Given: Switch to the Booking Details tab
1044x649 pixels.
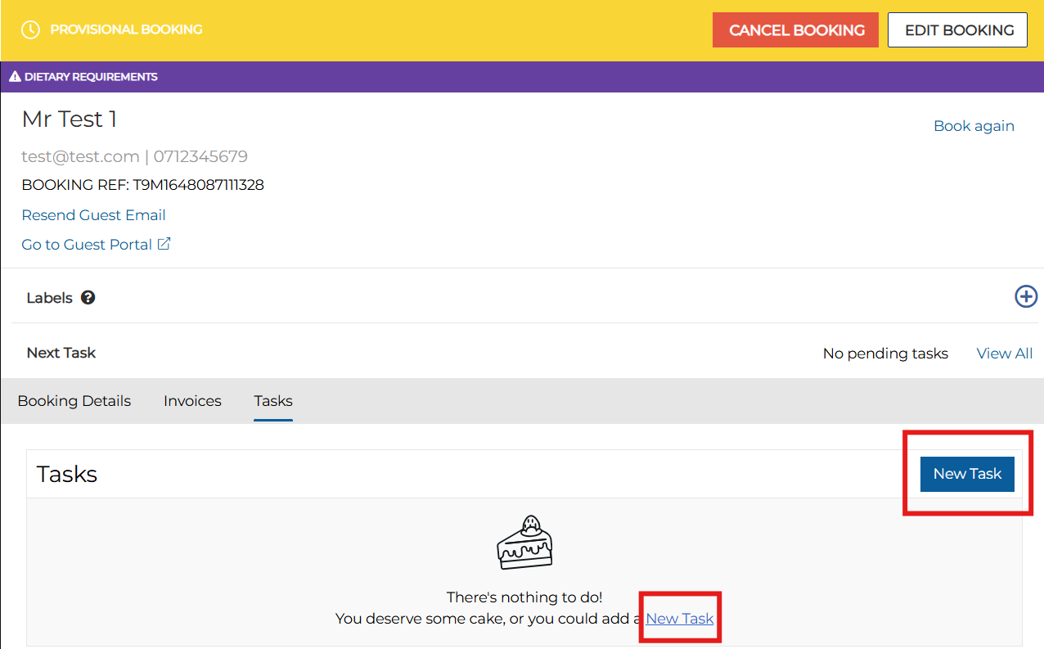Looking at the screenshot, I should pos(74,401).
